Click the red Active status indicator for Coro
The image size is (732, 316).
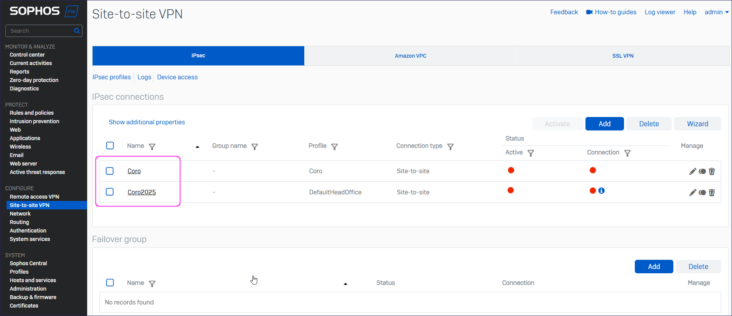[x=511, y=170]
